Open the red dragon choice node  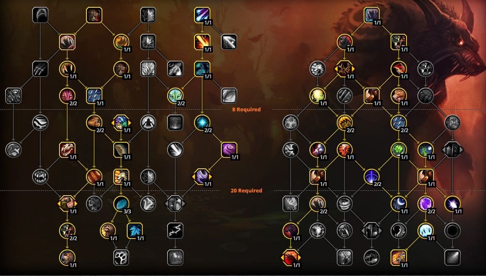click(291, 257)
